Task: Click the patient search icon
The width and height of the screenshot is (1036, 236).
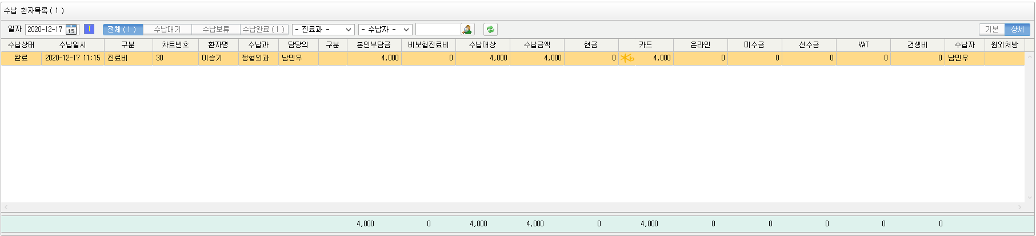Action: (467, 30)
